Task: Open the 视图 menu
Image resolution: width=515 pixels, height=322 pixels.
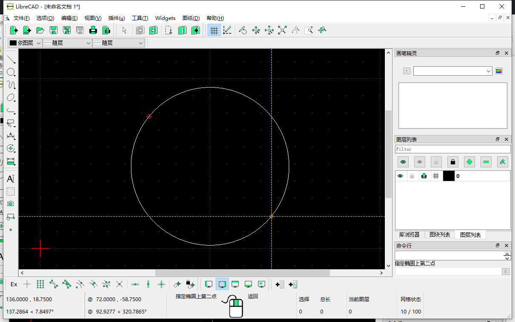Action: pyautogui.click(x=93, y=18)
